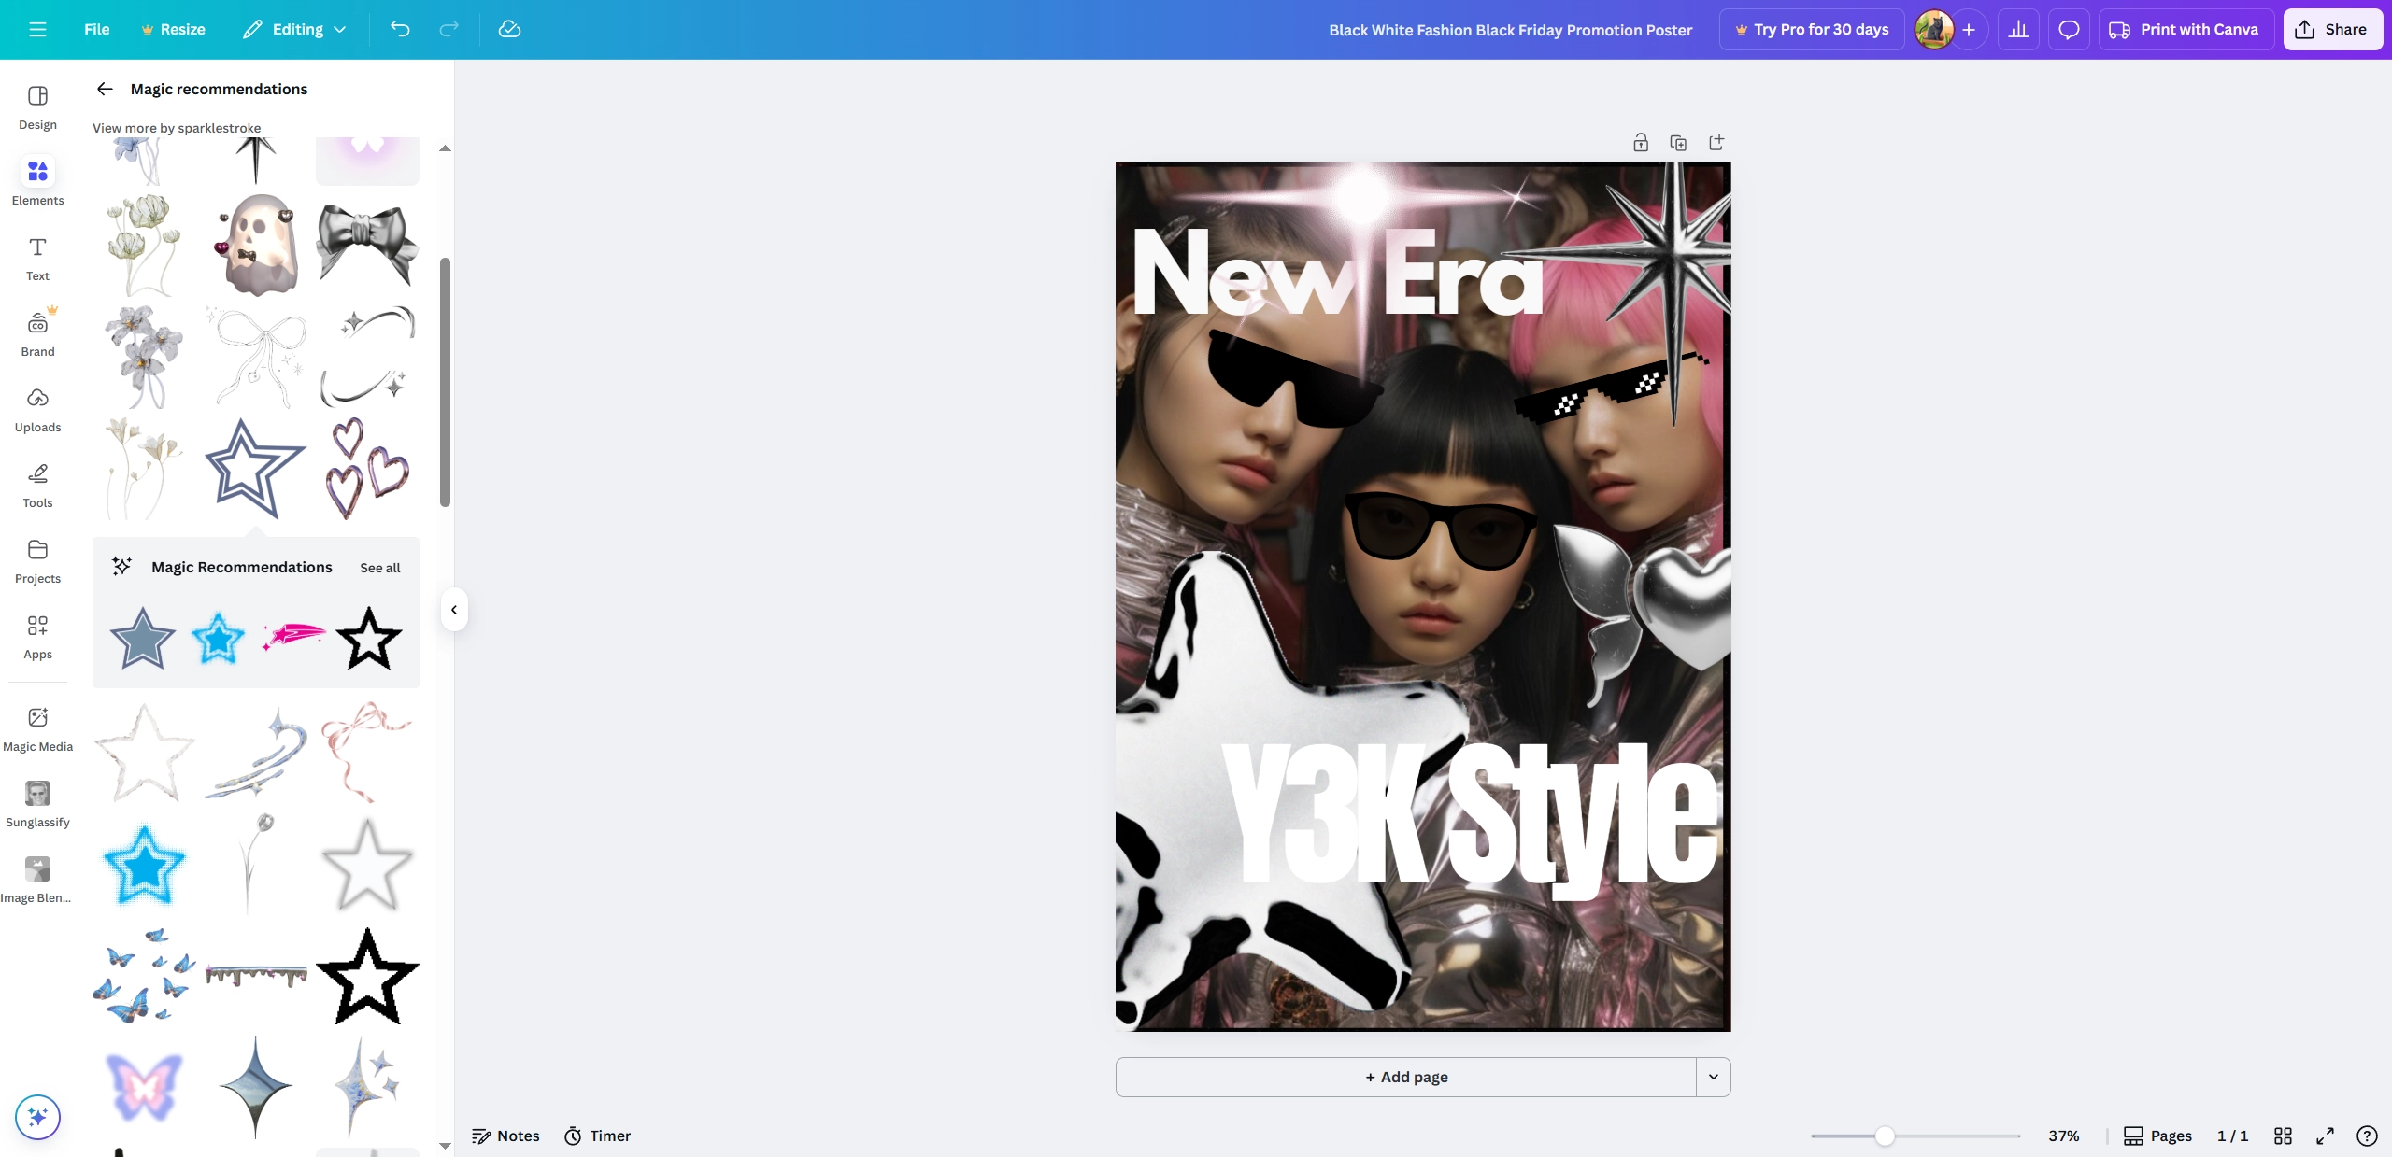This screenshot has width=2392, height=1157.
Task: Open the File menu
Action: coord(96,29)
